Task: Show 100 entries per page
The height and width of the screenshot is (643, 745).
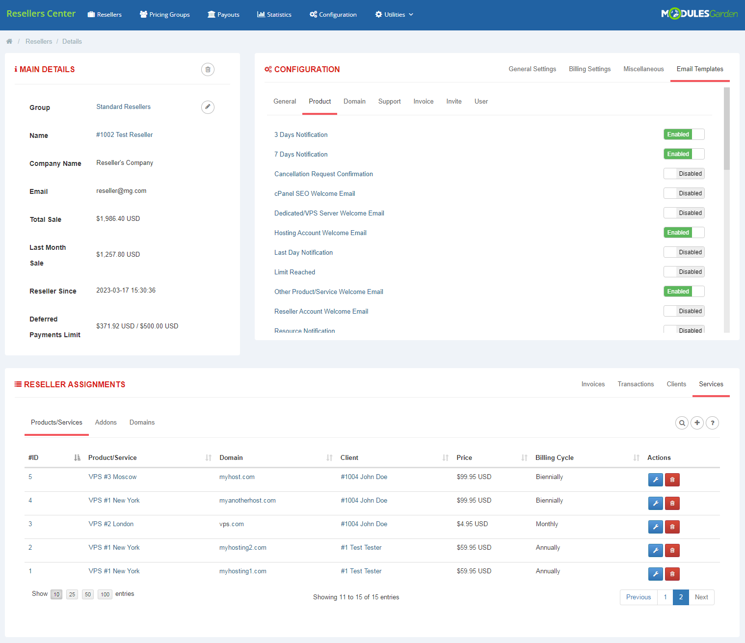Action: (105, 594)
